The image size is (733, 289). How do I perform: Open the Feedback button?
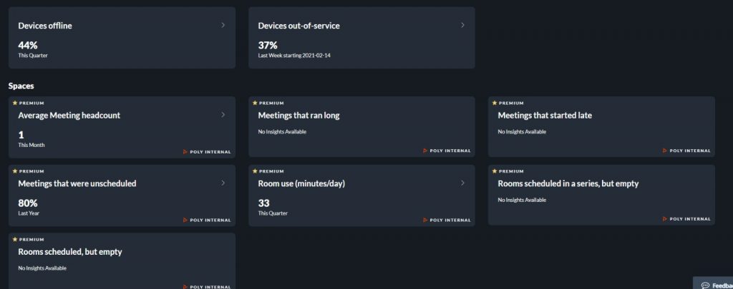coord(714,285)
